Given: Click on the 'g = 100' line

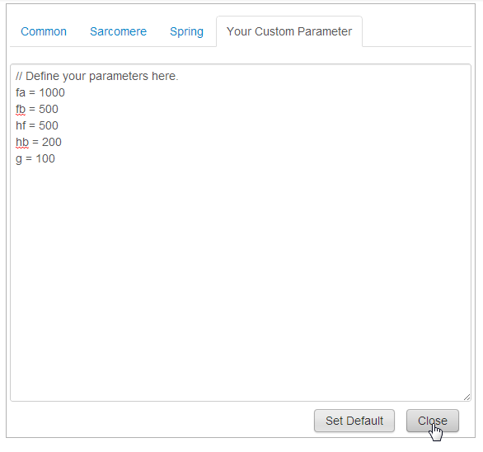Looking at the screenshot, I should [x=35, y=159].
